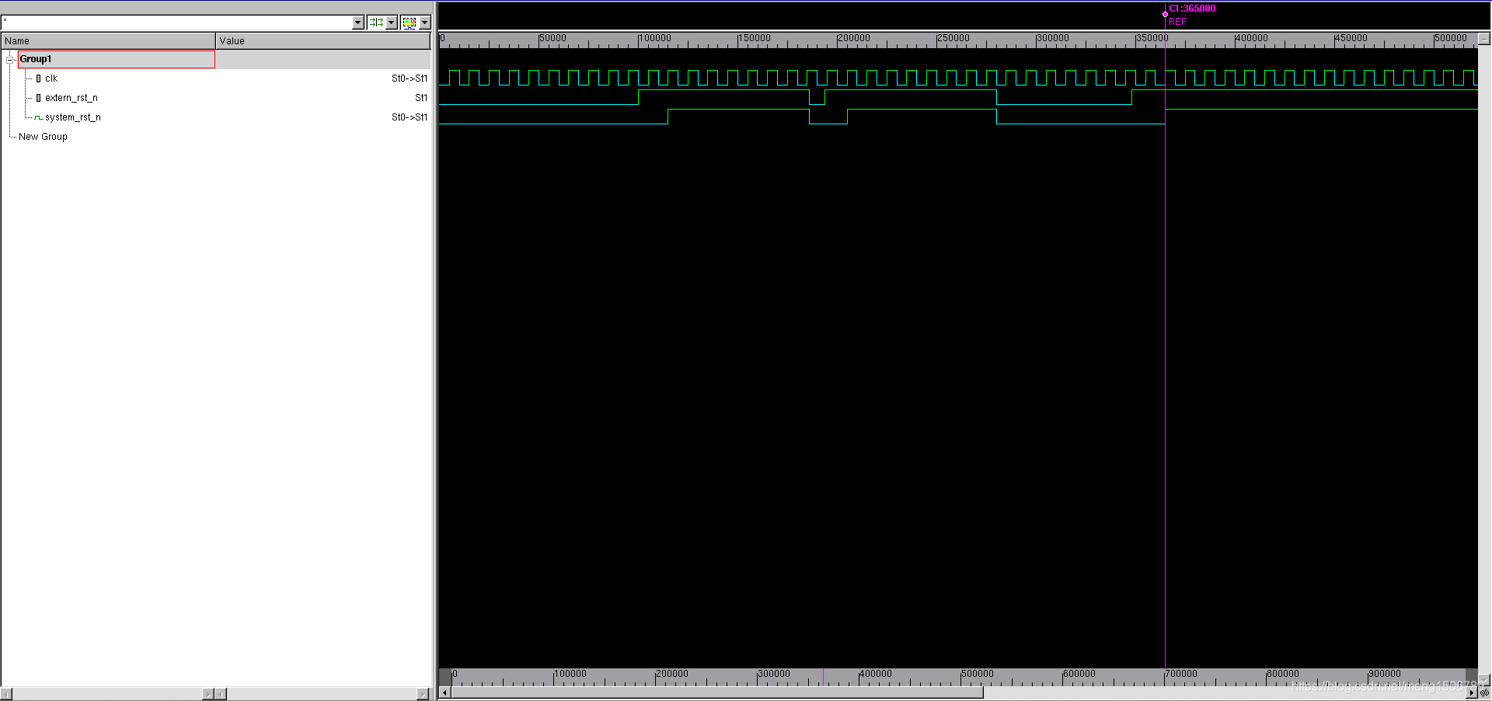Click the REF cursor label
This screenshot has height=701, width=1492.
pyautogui.click(x=1177, y=22)
